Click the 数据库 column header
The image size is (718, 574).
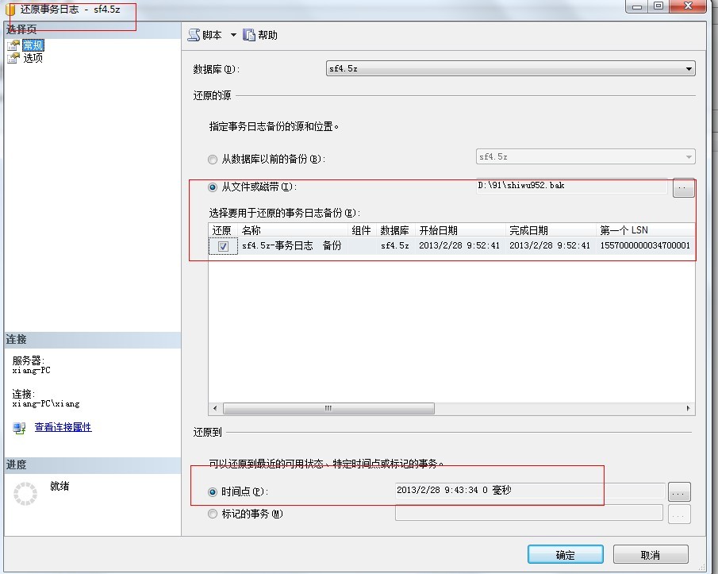point(395,230)
